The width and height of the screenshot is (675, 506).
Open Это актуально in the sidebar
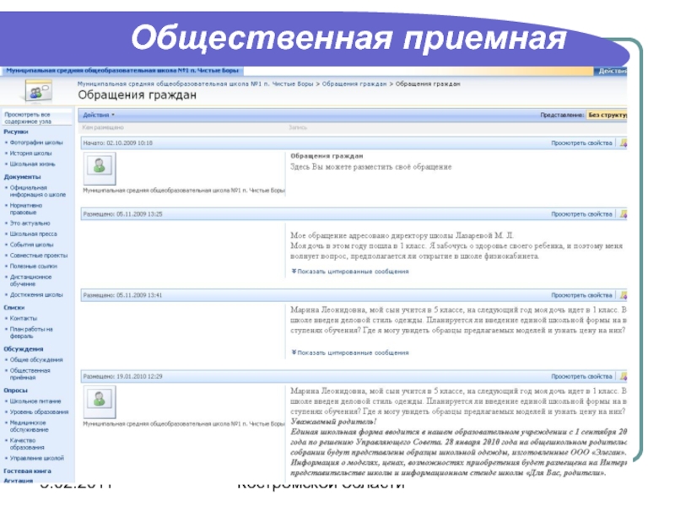click(x=30, y=223)
